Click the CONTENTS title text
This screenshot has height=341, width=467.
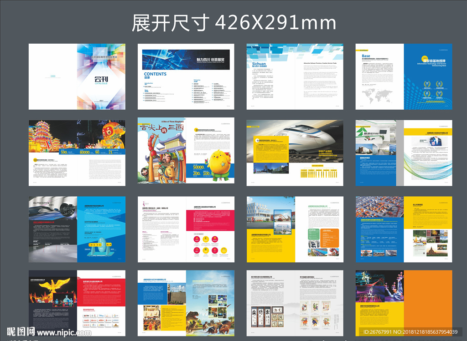pos(155,74)
